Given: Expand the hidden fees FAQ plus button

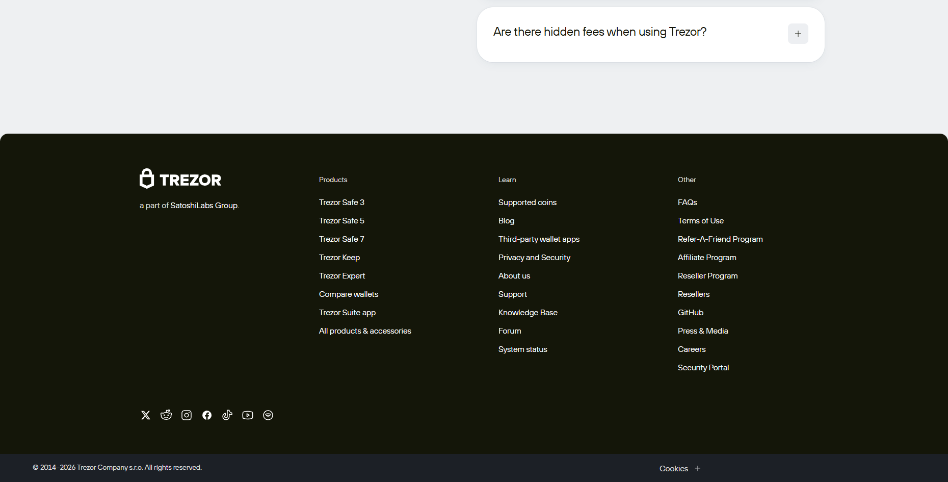Looking at the screenshot, I should coord(798,34).
